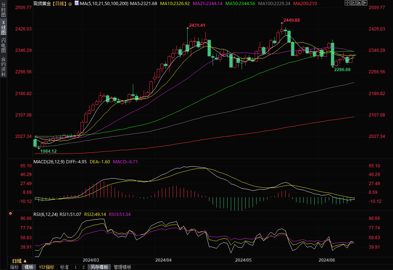Click the 管理模板 button
Viewport: 393px width, 270px height.
coord(123,267)
